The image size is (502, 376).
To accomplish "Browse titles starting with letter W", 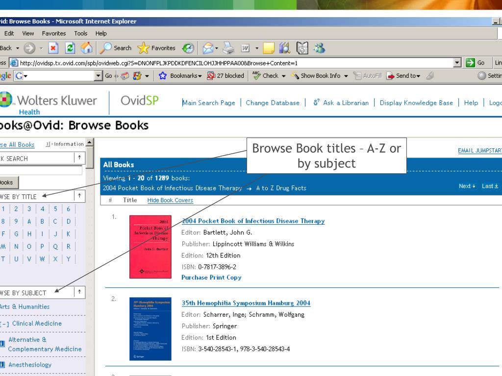I will (x=42, y=259).
